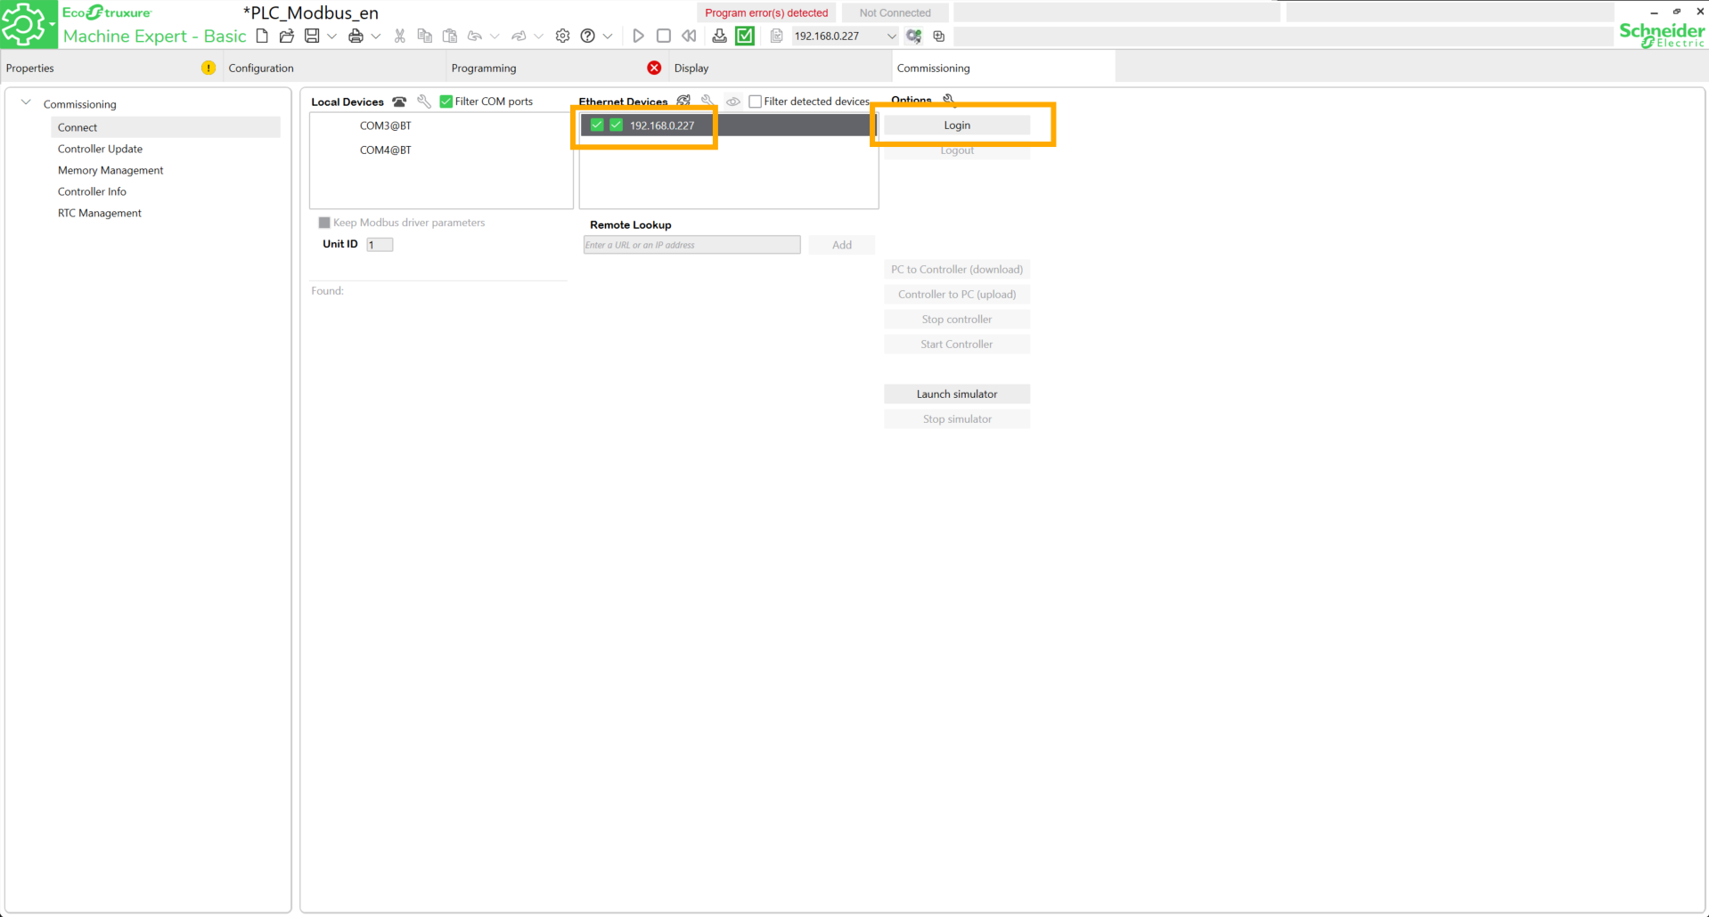Click the Login button
Image resolution: width=1709 pixels, height=917 pixels.
(x=956, y=126)
